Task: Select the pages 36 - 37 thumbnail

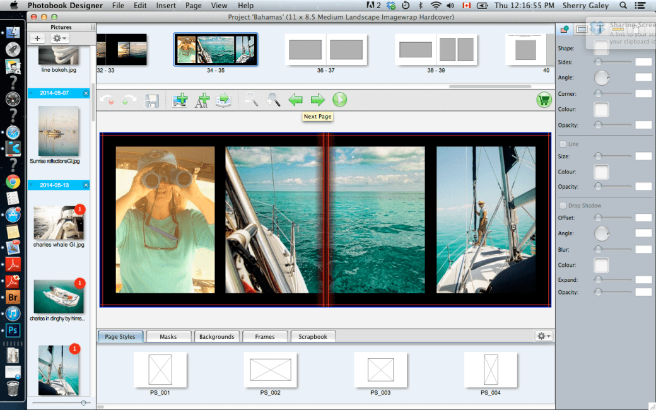Action: pyautogui.click(x=326, y=49)
